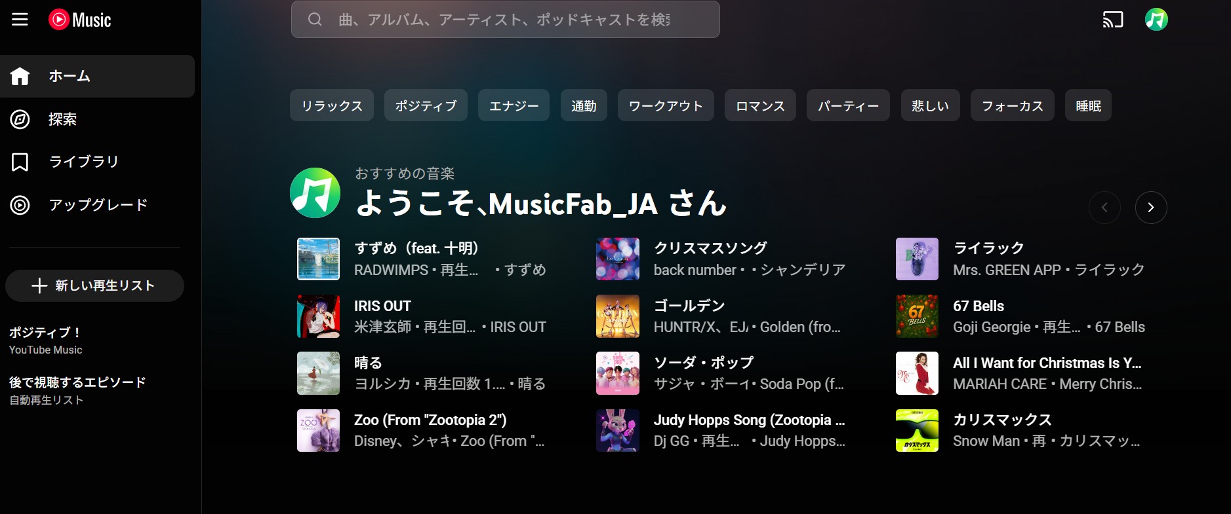The image size is (1231, 514).
Task: Open artist link RADWIMPS
Action: (391, 270)
